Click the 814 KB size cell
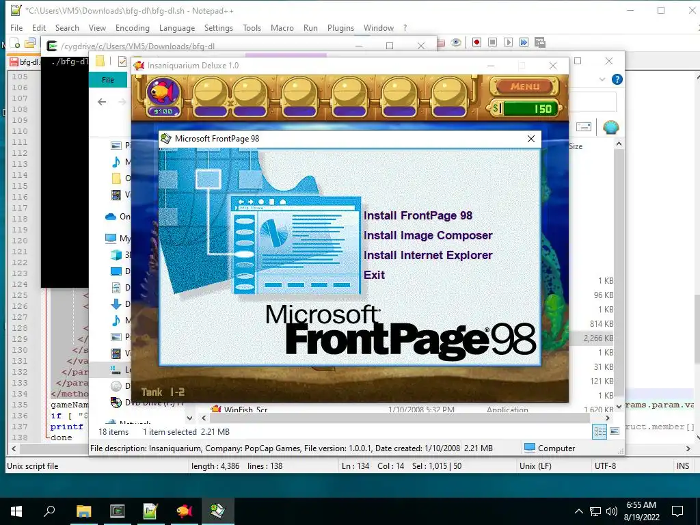 [602, 323]
